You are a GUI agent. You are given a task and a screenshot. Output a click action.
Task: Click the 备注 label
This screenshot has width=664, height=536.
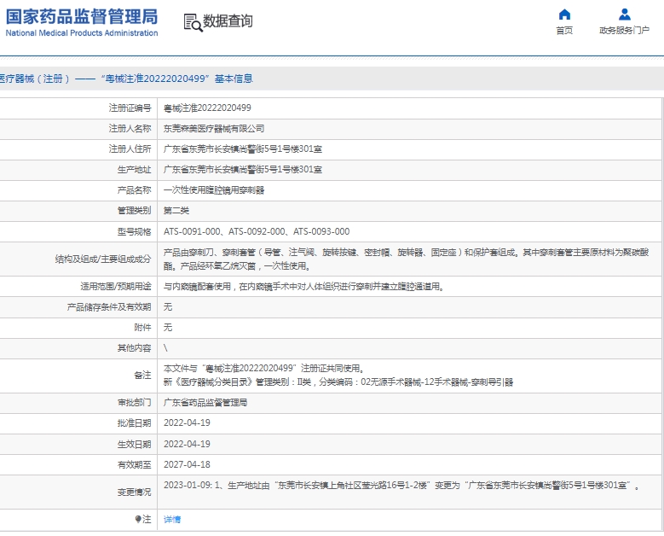click(142, 375)
